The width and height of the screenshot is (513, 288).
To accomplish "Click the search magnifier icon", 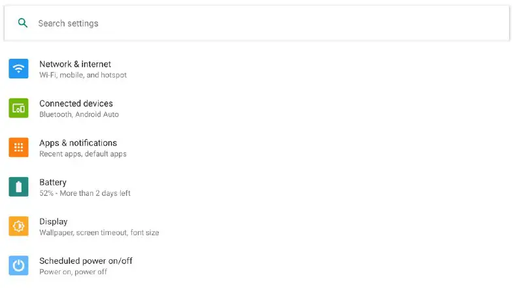I will tap(23, 24).
